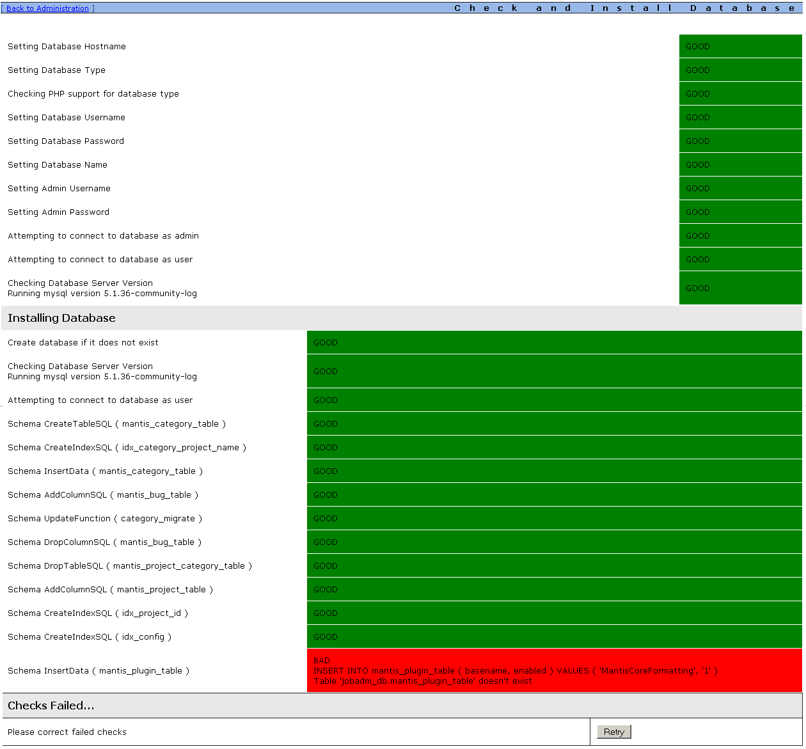Image resolution: width=806 pixels, height=749 pixels.
Task: Click GOOD status for Schema CreateIndexSQL idx_project_id
Action: (555, 613)
